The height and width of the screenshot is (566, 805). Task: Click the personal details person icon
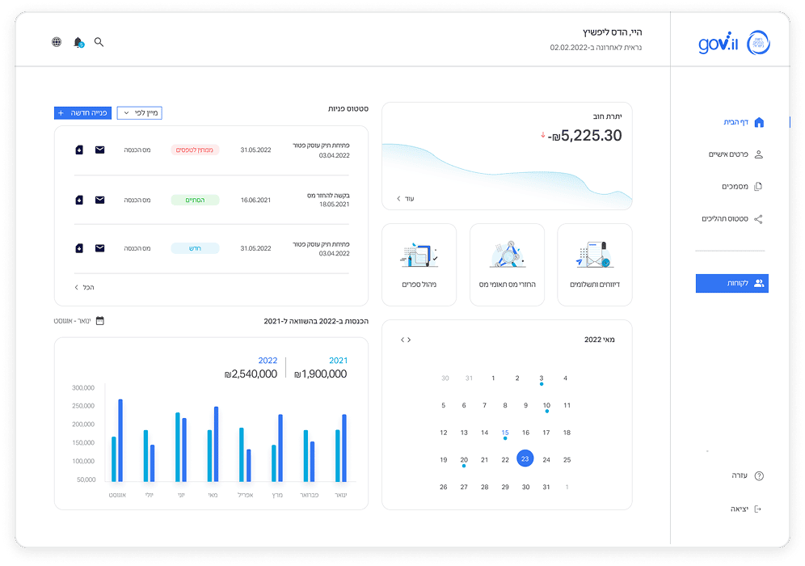click(759, 154)
